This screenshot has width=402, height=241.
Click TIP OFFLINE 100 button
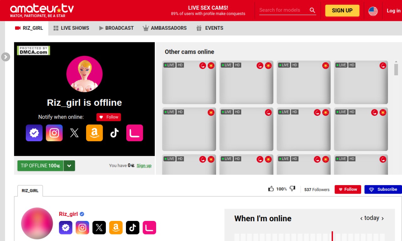(x=40, y=166)
